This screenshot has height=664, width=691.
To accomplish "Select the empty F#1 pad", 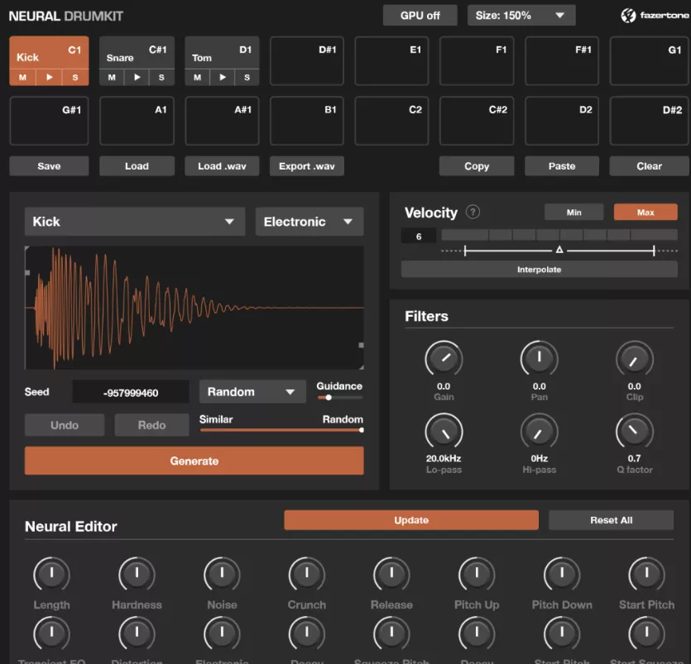I will point(562,60).
